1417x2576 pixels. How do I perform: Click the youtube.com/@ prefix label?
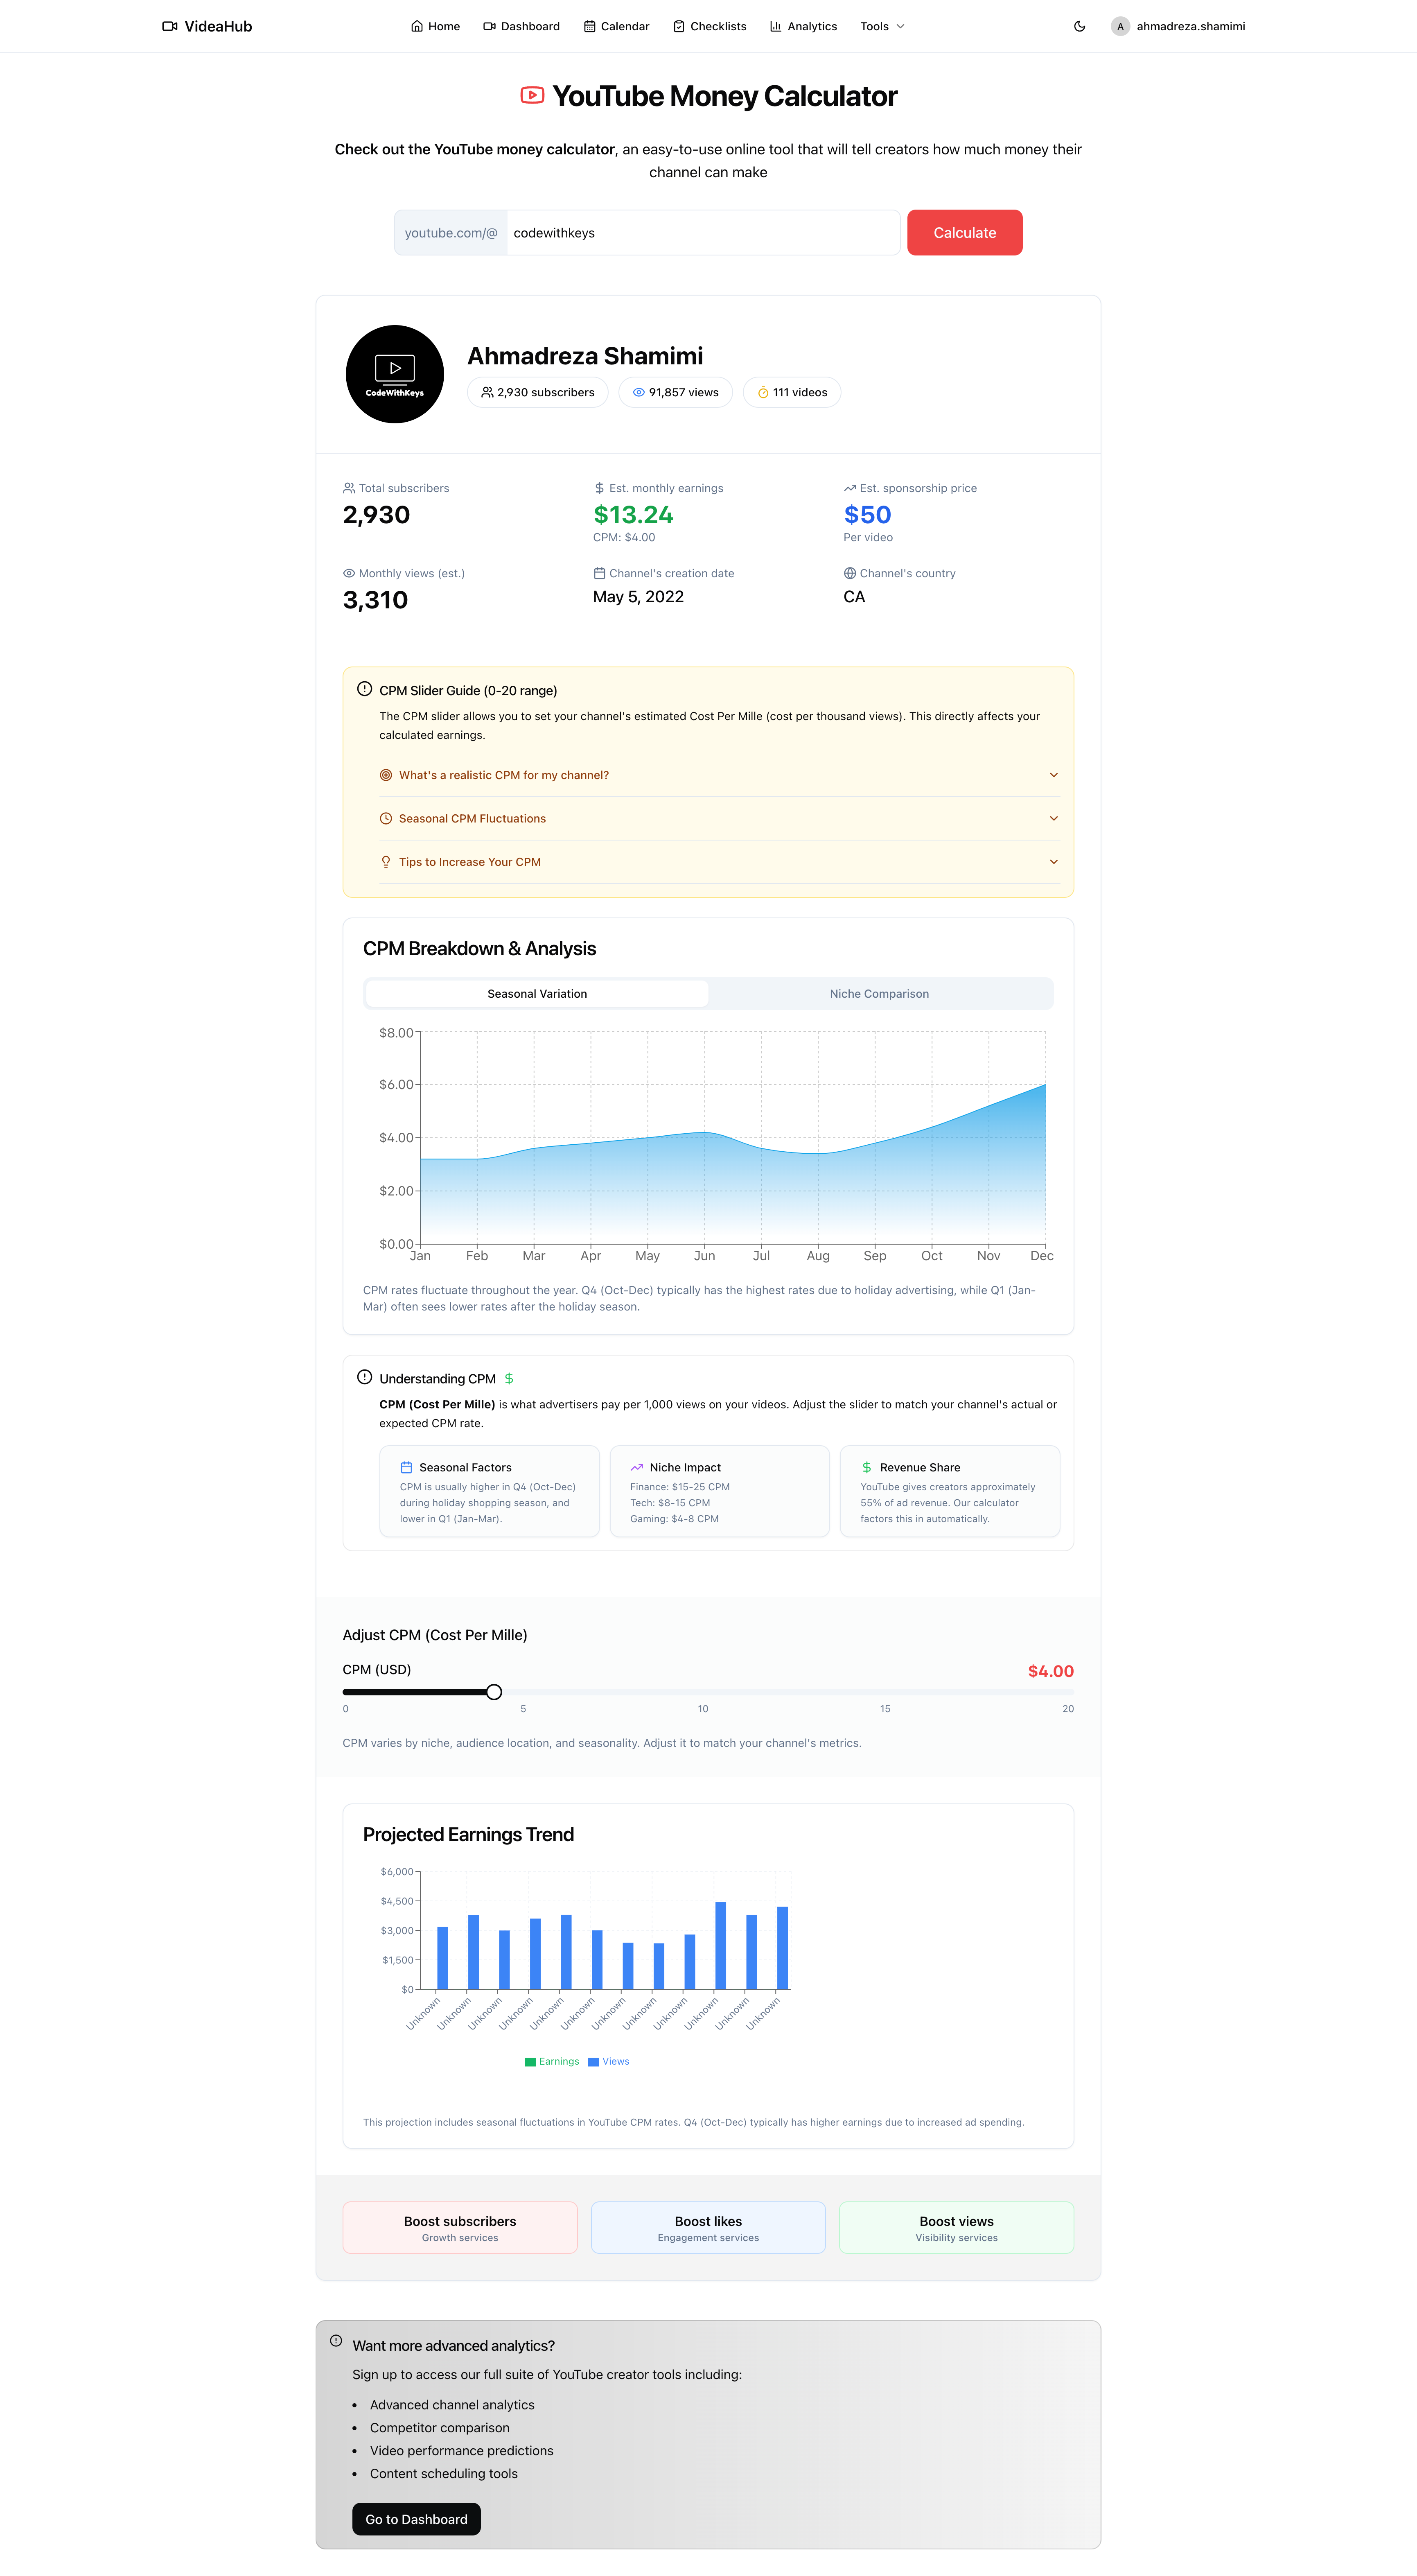click(451, 232)
